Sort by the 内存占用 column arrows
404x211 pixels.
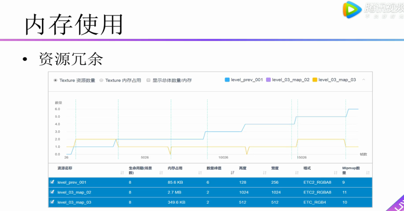200,173
